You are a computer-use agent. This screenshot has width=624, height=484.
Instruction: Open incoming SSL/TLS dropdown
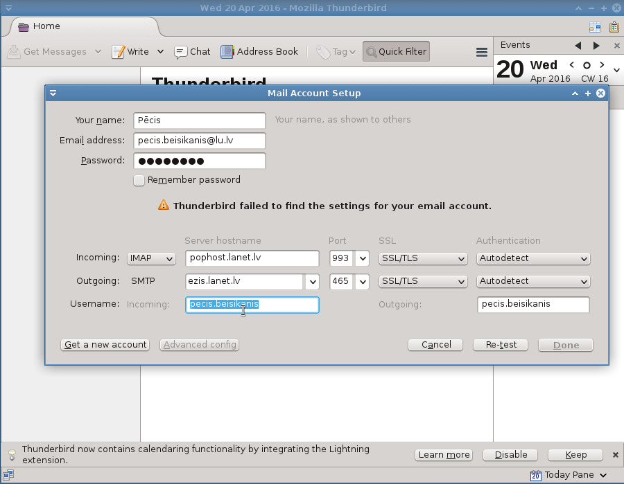[423, 258]
